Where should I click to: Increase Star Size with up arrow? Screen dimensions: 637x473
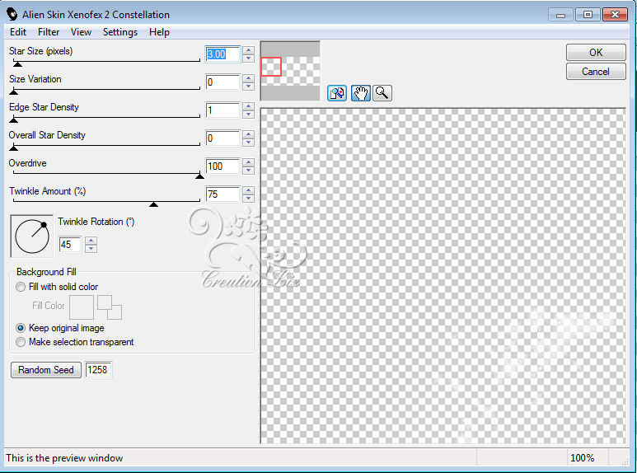[x=249, y=50]
